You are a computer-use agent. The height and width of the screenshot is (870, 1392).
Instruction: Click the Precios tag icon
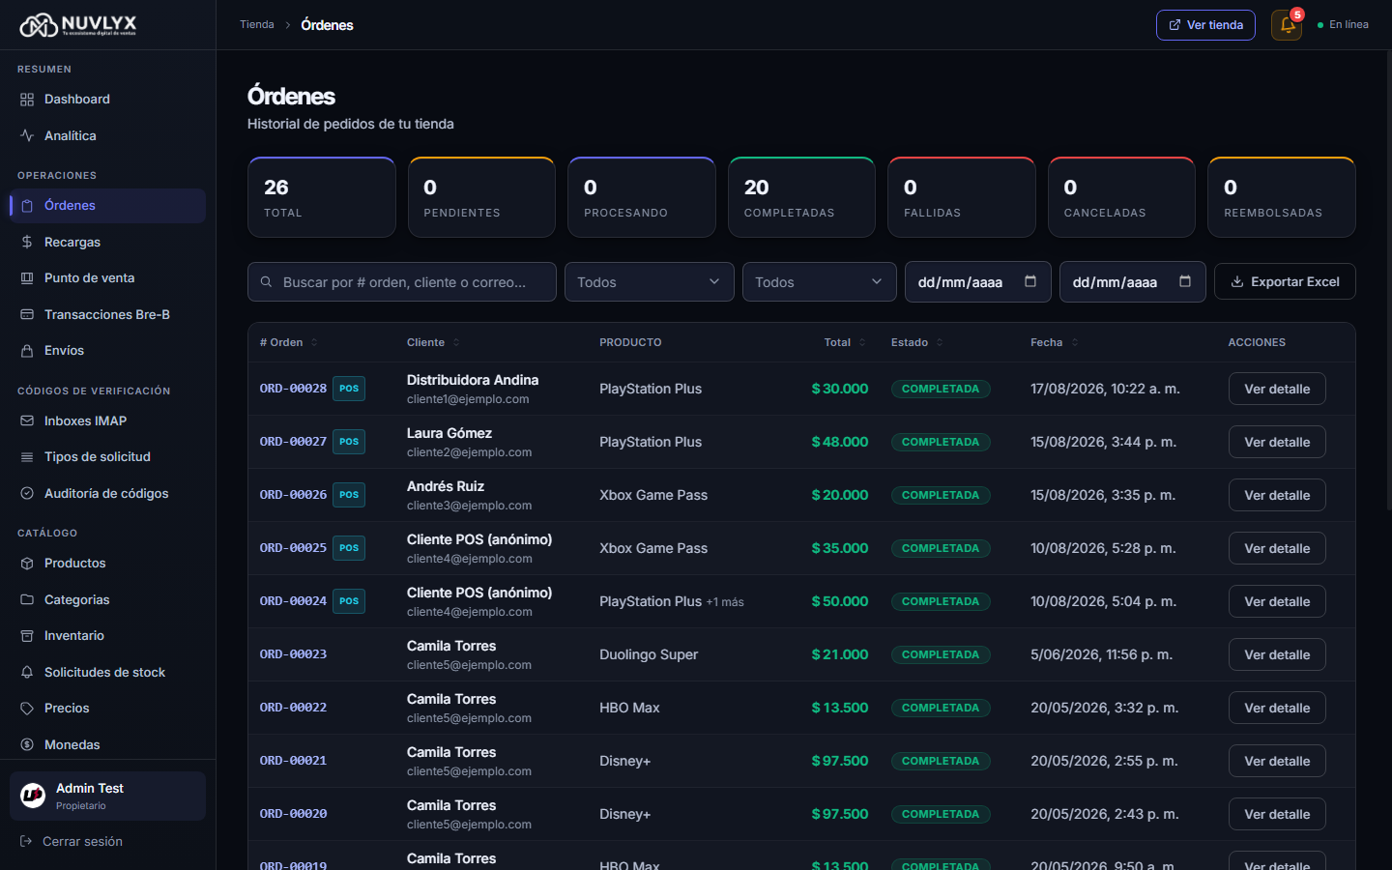tap(27, 709)
